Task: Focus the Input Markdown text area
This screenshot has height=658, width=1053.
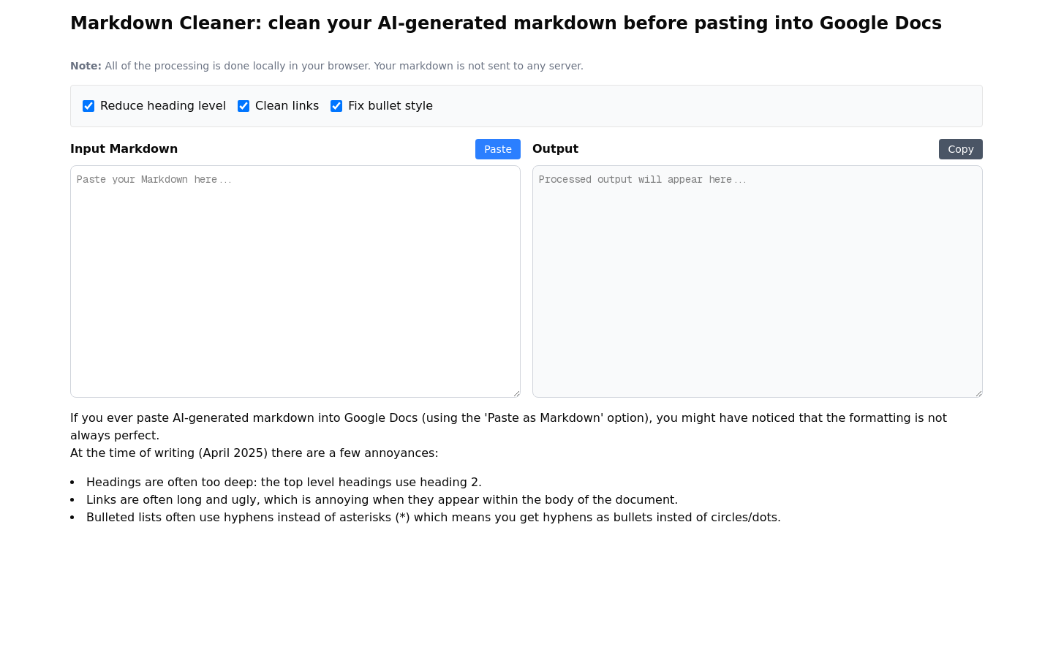Action: click(x=295, y=281)
